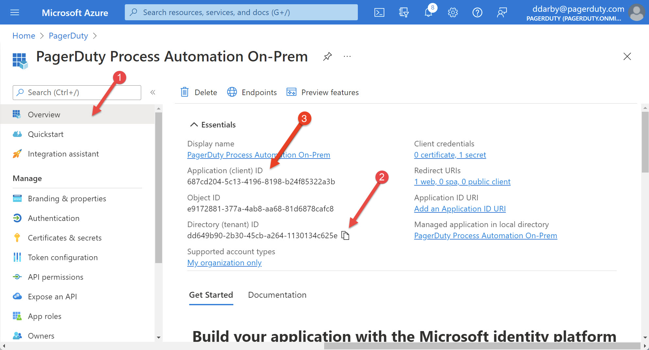This screenshot has width=649, height=350.
Task: Click 'Add an Application ID URI'
Action: (460, 209)
